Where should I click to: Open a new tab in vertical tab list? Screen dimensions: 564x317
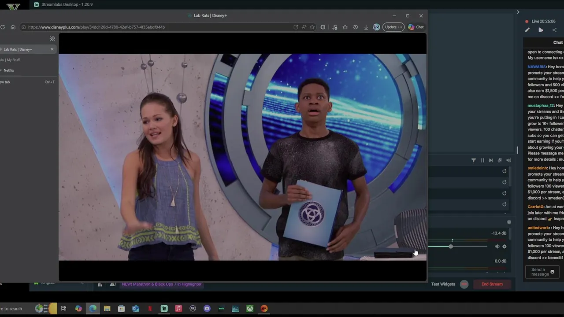pyautogui.click(x=27, y=82)
